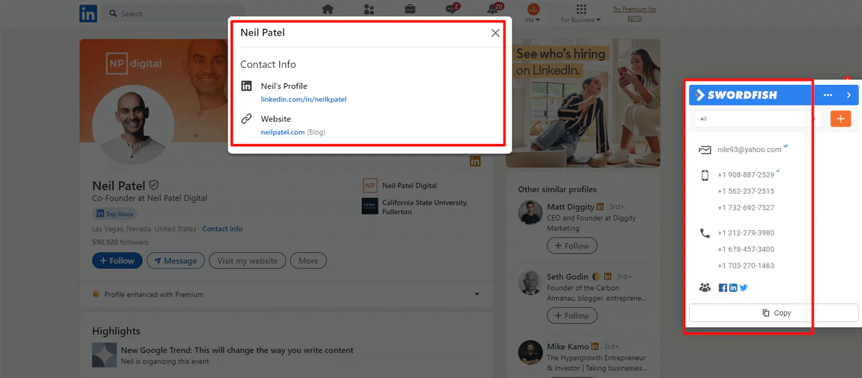This screenshot has height=378, width=862.
Task: Click the Swordfish logo header
Action: point(736,96)
